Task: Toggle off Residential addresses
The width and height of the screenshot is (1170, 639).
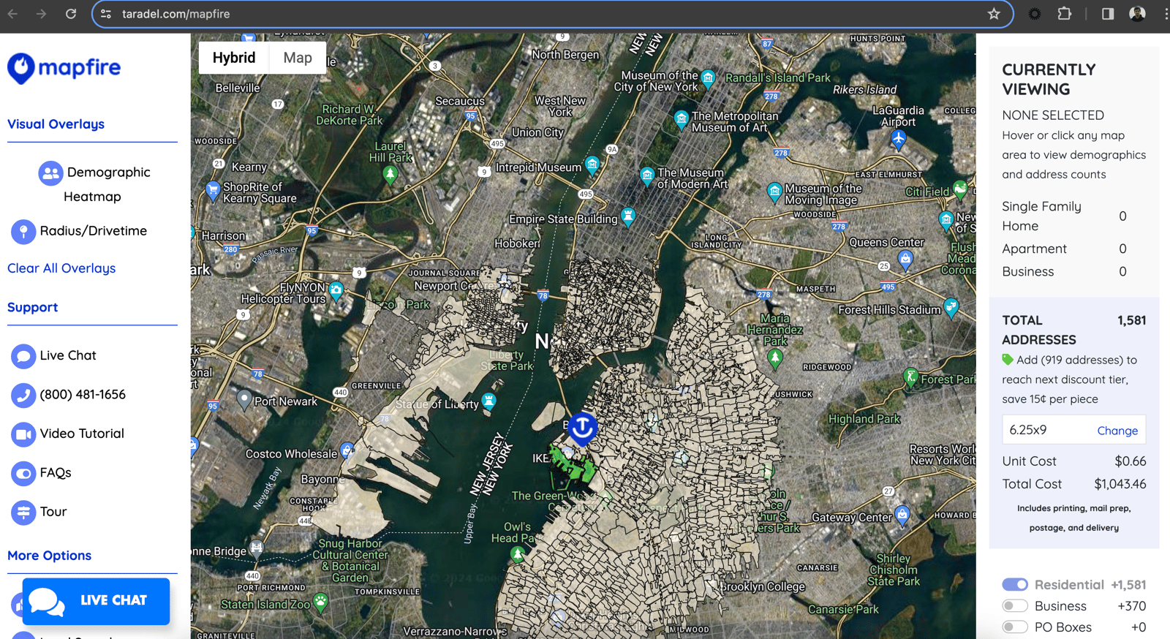Action: click(x=1015, y=585)
